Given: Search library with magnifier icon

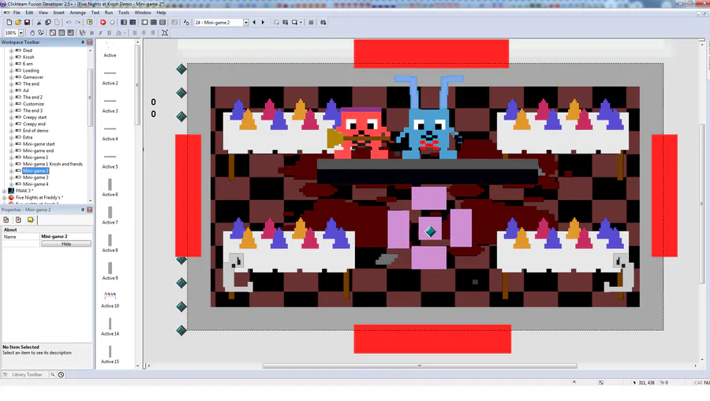Looking at the screenshot, I should [x=53, y=374].
